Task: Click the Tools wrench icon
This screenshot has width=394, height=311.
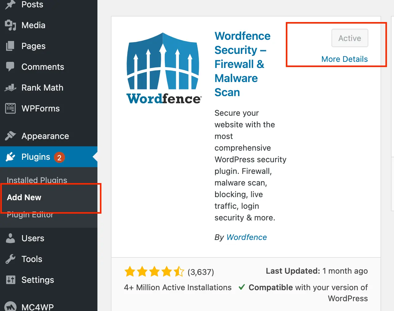Action: coord(10,259)
